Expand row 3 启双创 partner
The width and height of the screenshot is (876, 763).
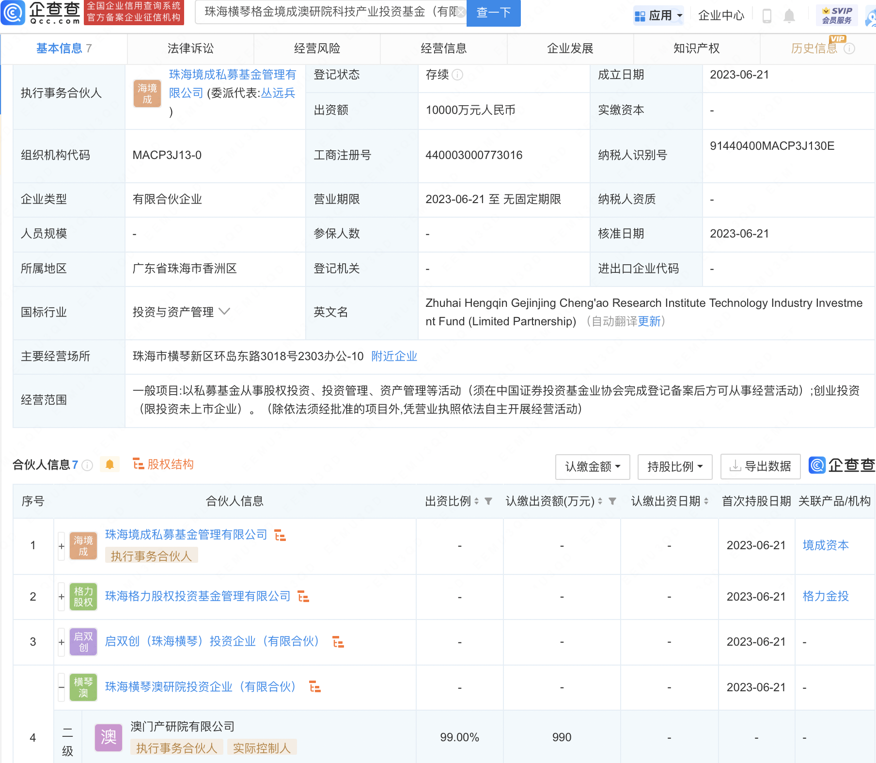click(x=62, y=642)
